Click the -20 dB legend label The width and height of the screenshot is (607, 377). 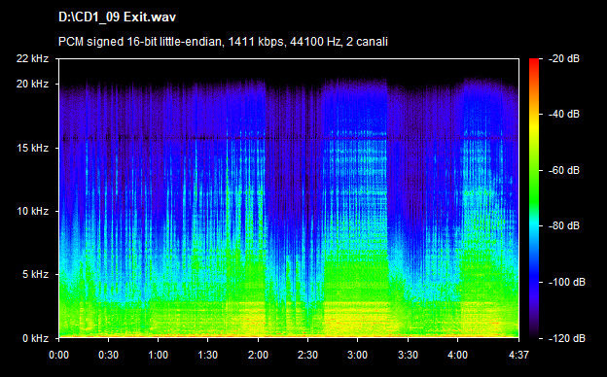pyautogui.click(x=564, y=58)
